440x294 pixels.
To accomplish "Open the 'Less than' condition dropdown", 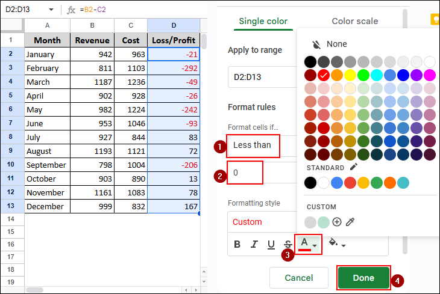I will tap(253, 145).
